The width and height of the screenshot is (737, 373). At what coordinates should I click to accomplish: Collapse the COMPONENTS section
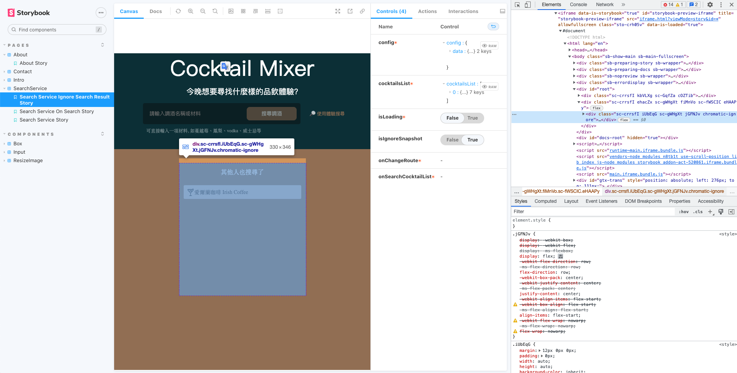[x=31, y=134]
